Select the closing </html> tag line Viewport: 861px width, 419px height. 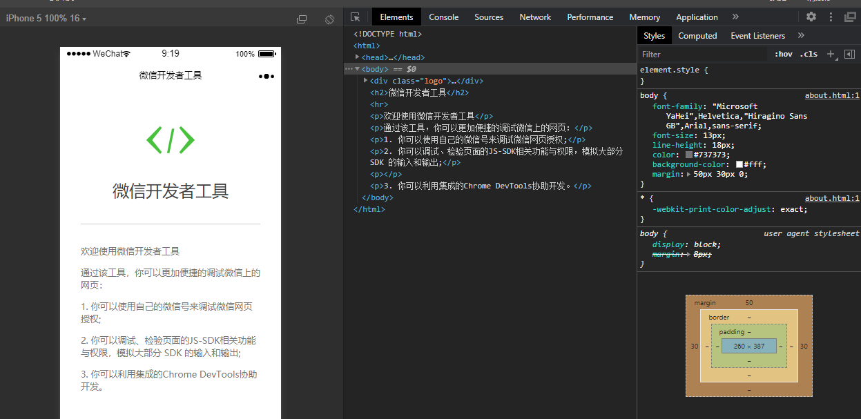369,209
